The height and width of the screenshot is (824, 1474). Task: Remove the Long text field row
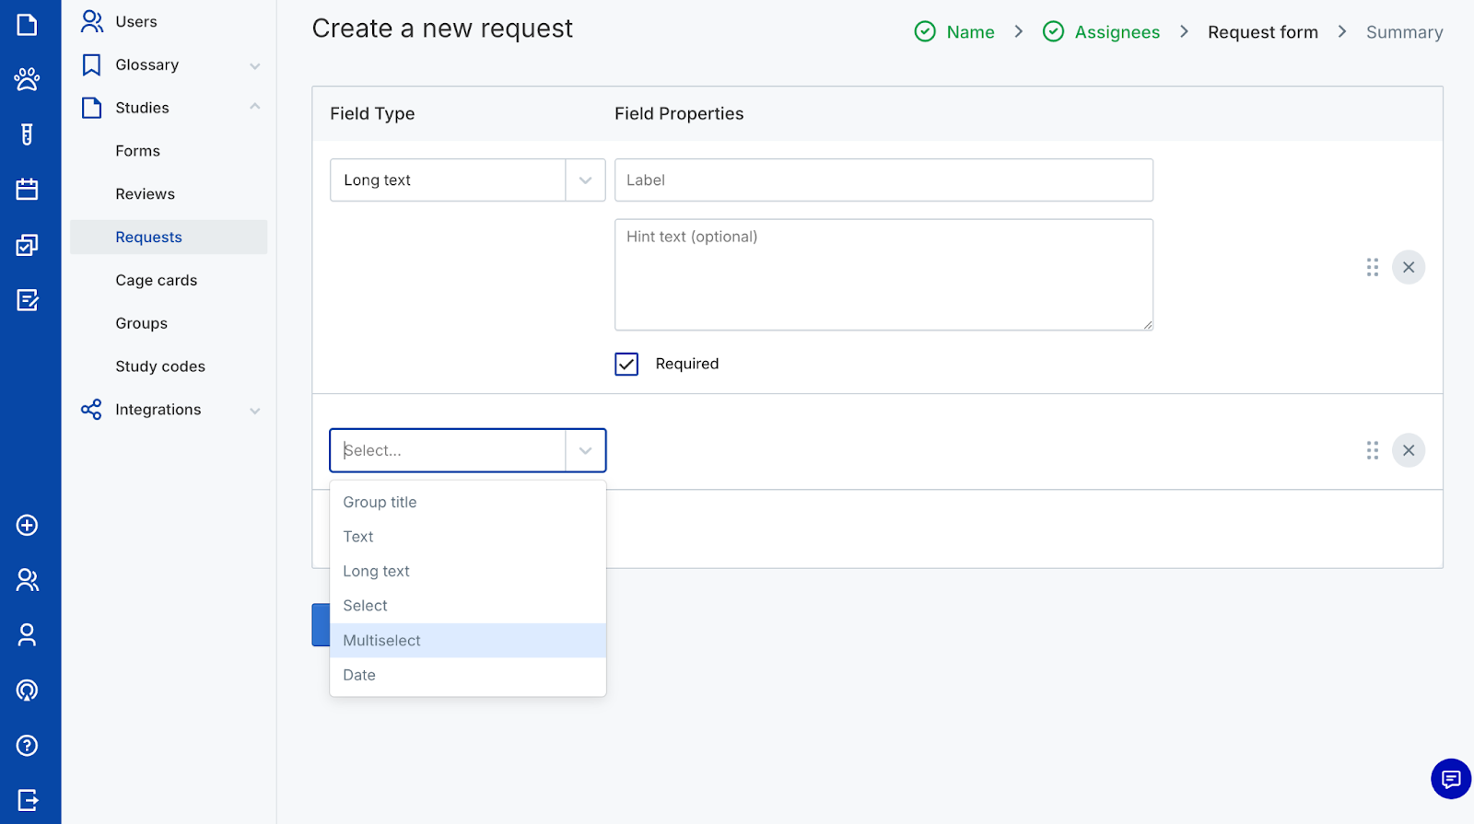[1408, 267]
